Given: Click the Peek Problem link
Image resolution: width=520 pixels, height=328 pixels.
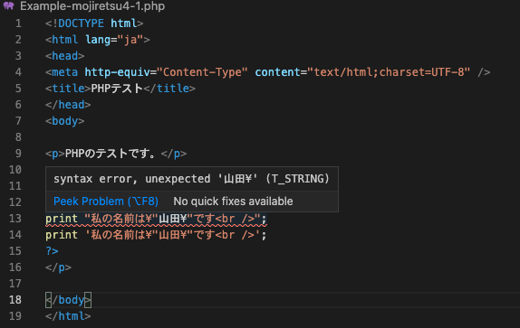Looking at the screenshot, I should (106, 201).
